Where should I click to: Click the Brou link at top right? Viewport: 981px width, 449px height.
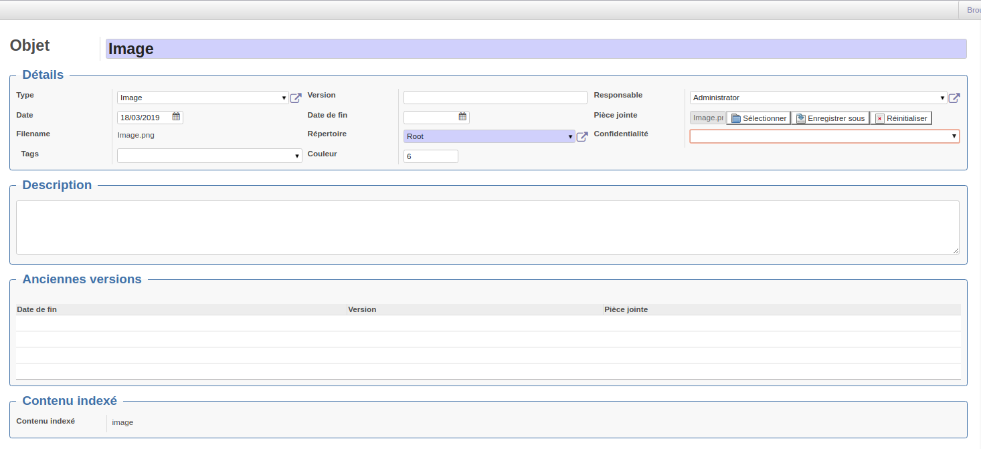click(x=974, y=10)
